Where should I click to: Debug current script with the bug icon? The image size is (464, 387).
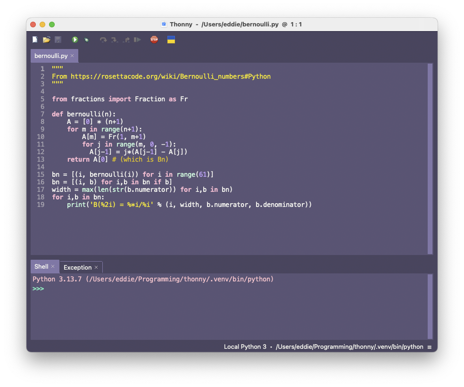pos(86,40)
